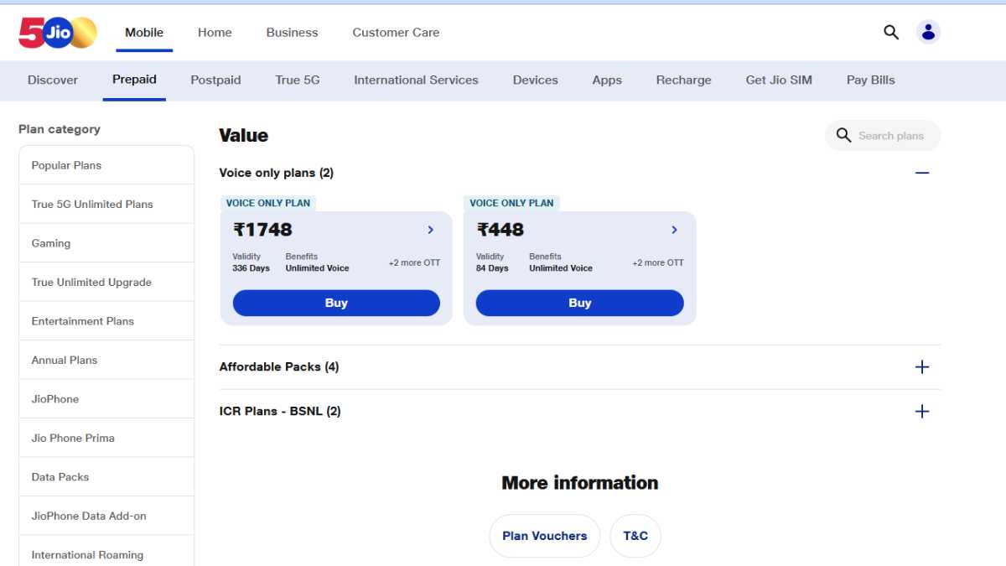Switch to the Postpaid tab
Viewport: 1006px width, 566px height.
pyautogui.click(x=215, y=80)
